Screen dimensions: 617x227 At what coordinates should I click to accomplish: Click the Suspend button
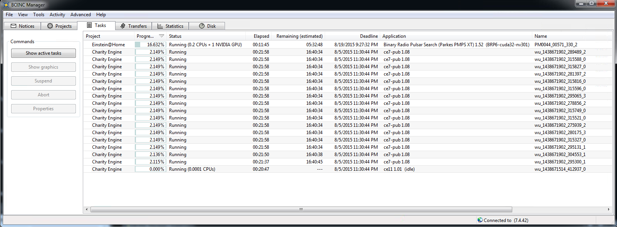(44, 81)
